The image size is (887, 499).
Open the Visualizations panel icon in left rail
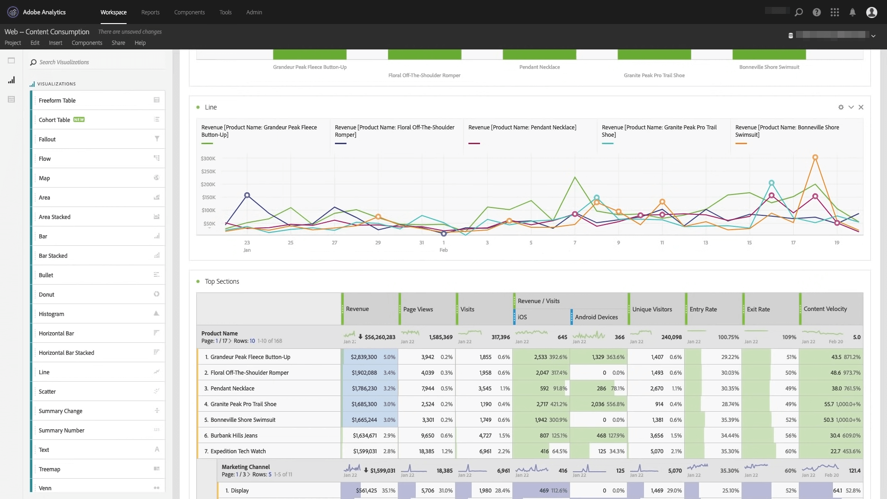tap(12, 80)
